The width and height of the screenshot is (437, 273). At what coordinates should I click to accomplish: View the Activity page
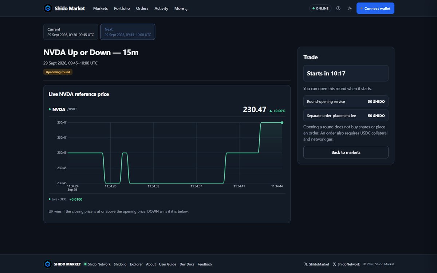point(161,8)
